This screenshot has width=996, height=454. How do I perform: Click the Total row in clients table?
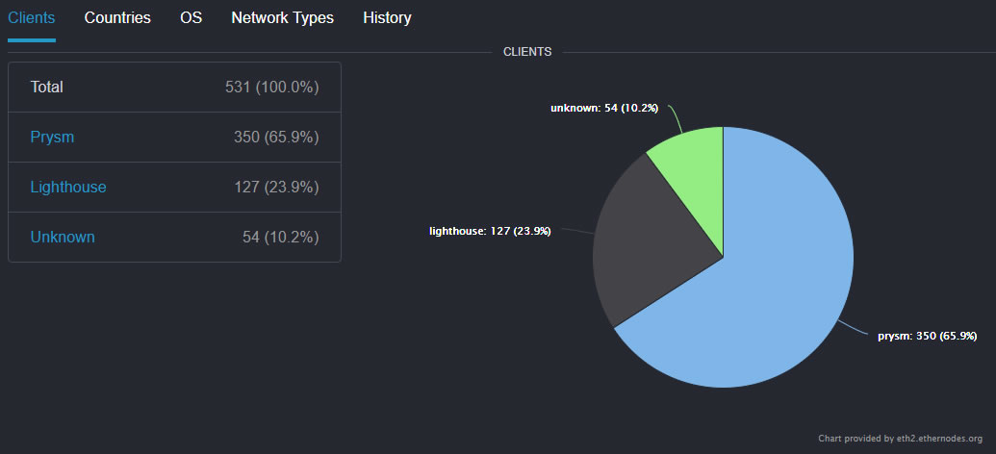click(x=175, y=87)
